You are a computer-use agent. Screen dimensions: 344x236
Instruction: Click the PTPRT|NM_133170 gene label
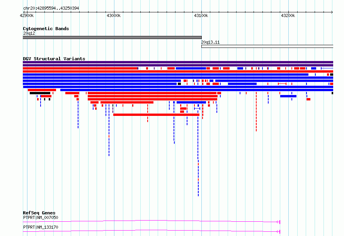(41, 227)
